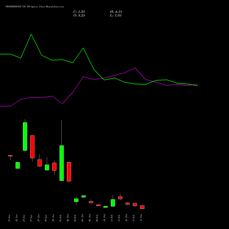Select the "29 Jan" date label
The height and width of the screenshot is (229, 229).
(46, 218)
